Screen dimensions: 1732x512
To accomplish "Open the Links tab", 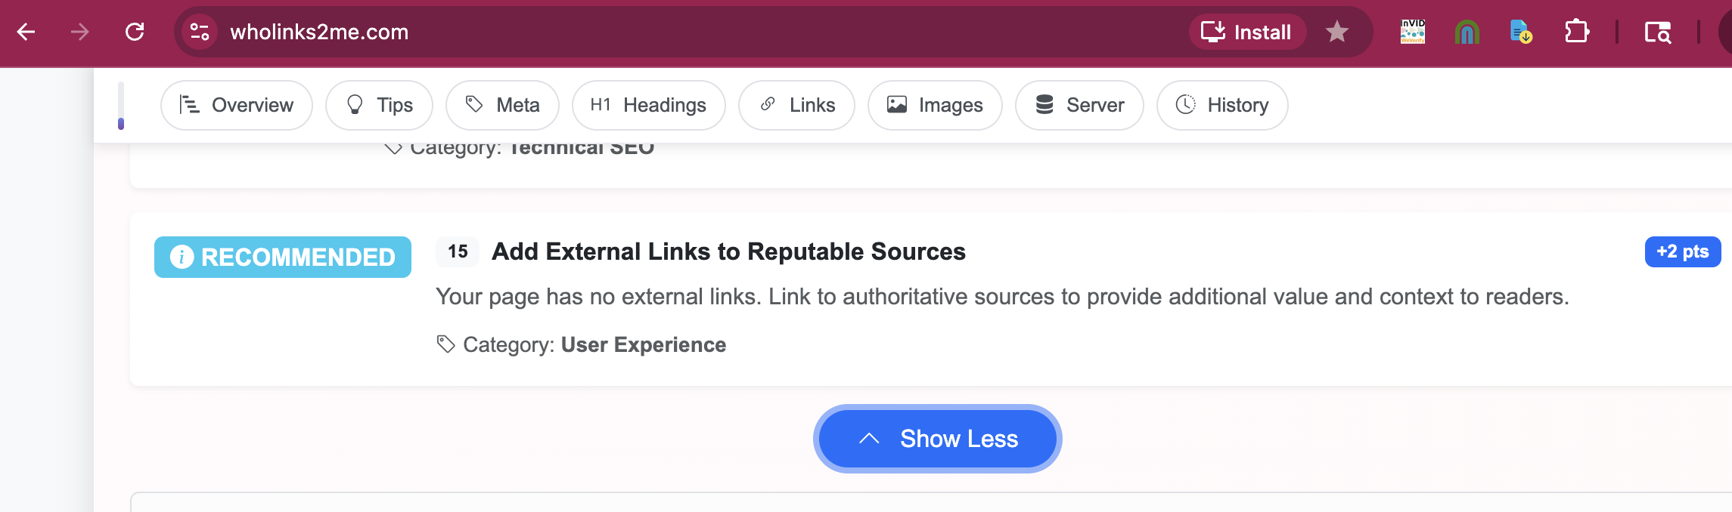I will click(x=796, y=105).
